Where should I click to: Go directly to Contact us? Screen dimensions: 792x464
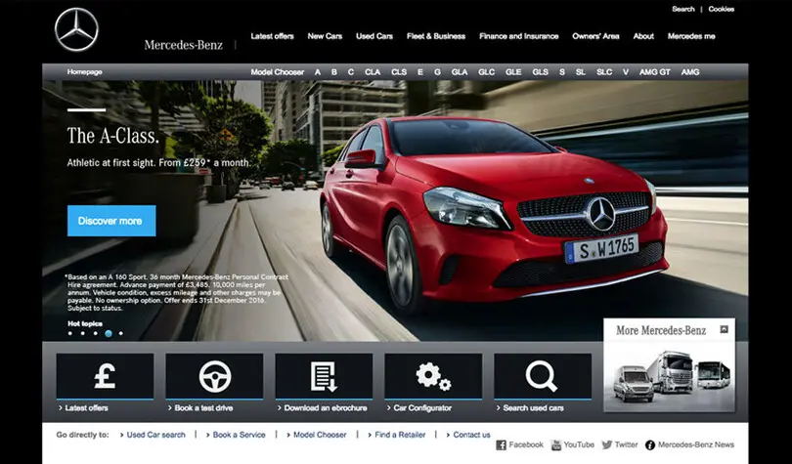[x=471, y=435]
